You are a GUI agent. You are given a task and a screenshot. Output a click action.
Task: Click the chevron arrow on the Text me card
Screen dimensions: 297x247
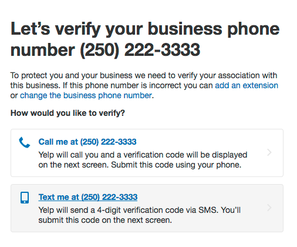(269, 208)
